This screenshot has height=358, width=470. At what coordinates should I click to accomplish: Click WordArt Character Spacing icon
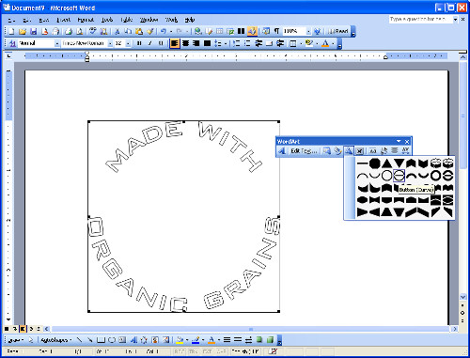coord(405,151)
